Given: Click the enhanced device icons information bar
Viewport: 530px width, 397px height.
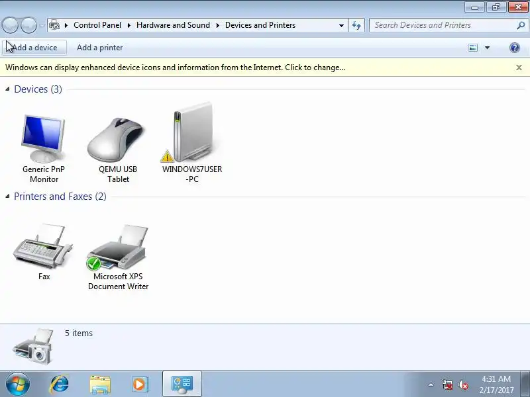Looking at the screenshot, I should (x=175, y=67).
